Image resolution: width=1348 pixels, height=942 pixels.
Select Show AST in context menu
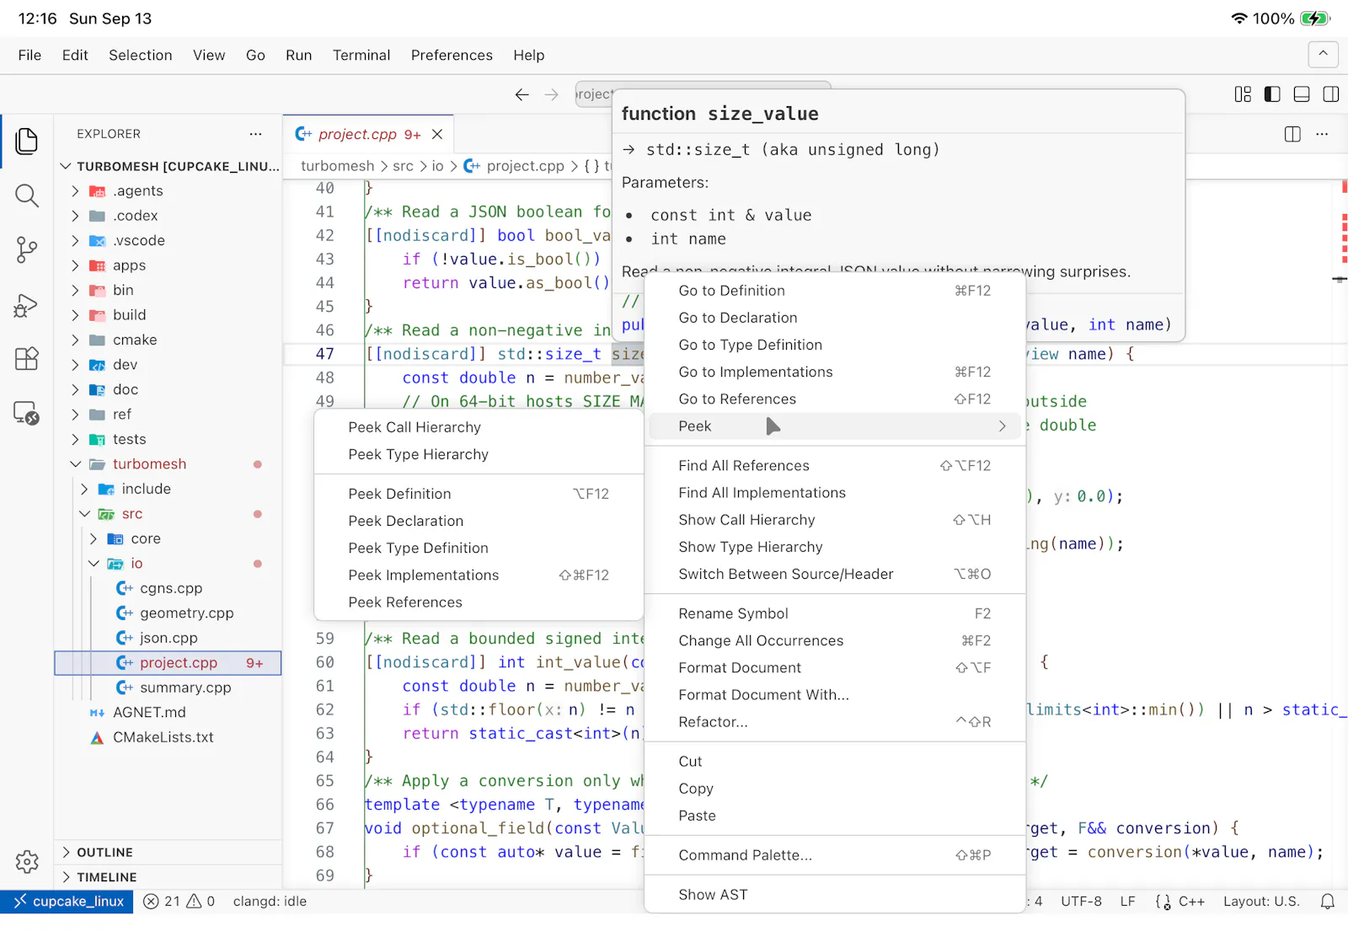click(835, 895)
